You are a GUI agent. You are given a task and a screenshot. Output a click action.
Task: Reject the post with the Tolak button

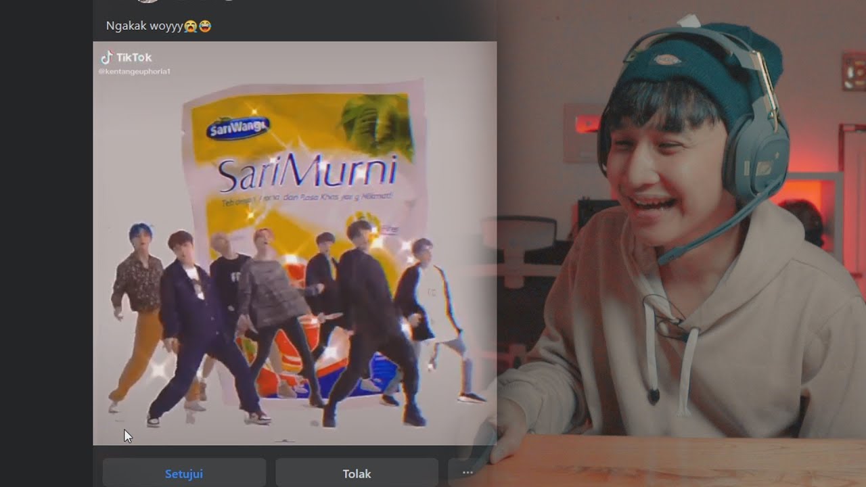pyautogui.click(x=357, y=473)
